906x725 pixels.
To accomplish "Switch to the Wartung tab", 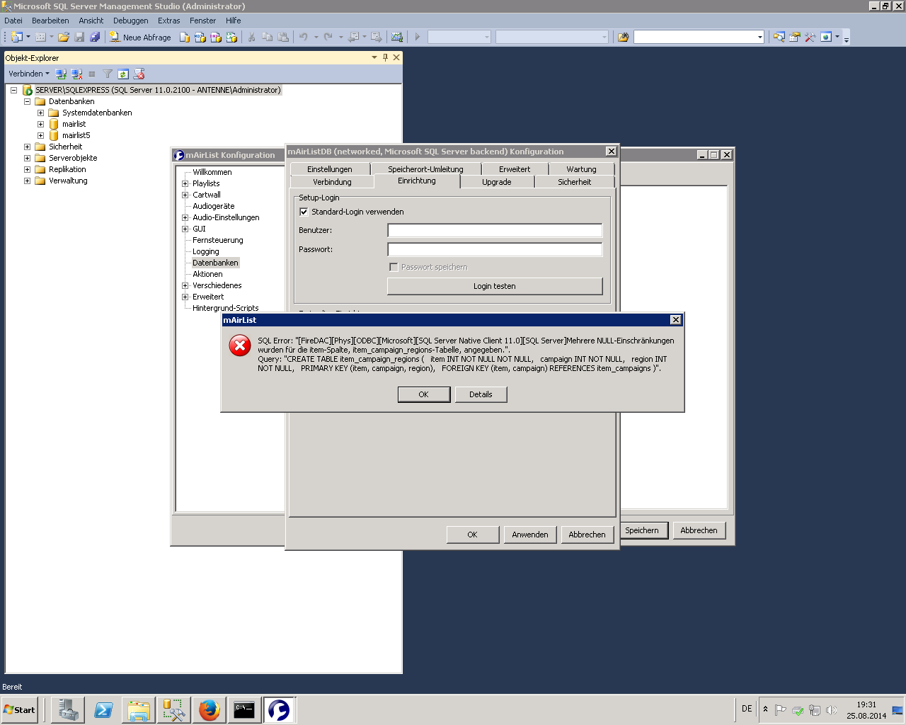I will click(581, 169).
